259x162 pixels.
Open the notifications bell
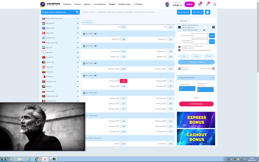tap(207, 4)
